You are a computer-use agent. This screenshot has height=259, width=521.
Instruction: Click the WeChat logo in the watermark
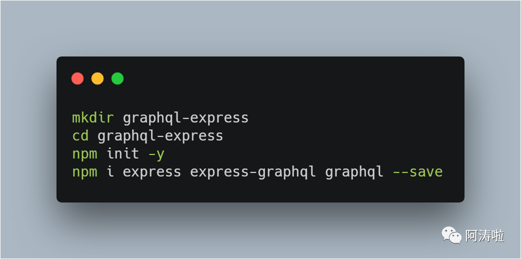(x=451, y=234)
